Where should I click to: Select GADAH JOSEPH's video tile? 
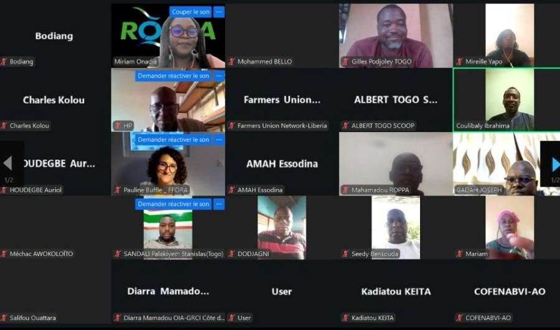(x=506, y=164)
